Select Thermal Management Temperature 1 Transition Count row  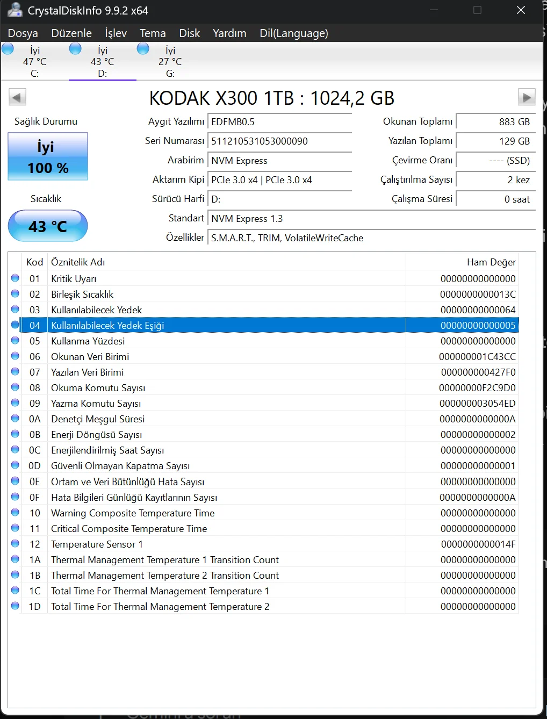point(263,560)
